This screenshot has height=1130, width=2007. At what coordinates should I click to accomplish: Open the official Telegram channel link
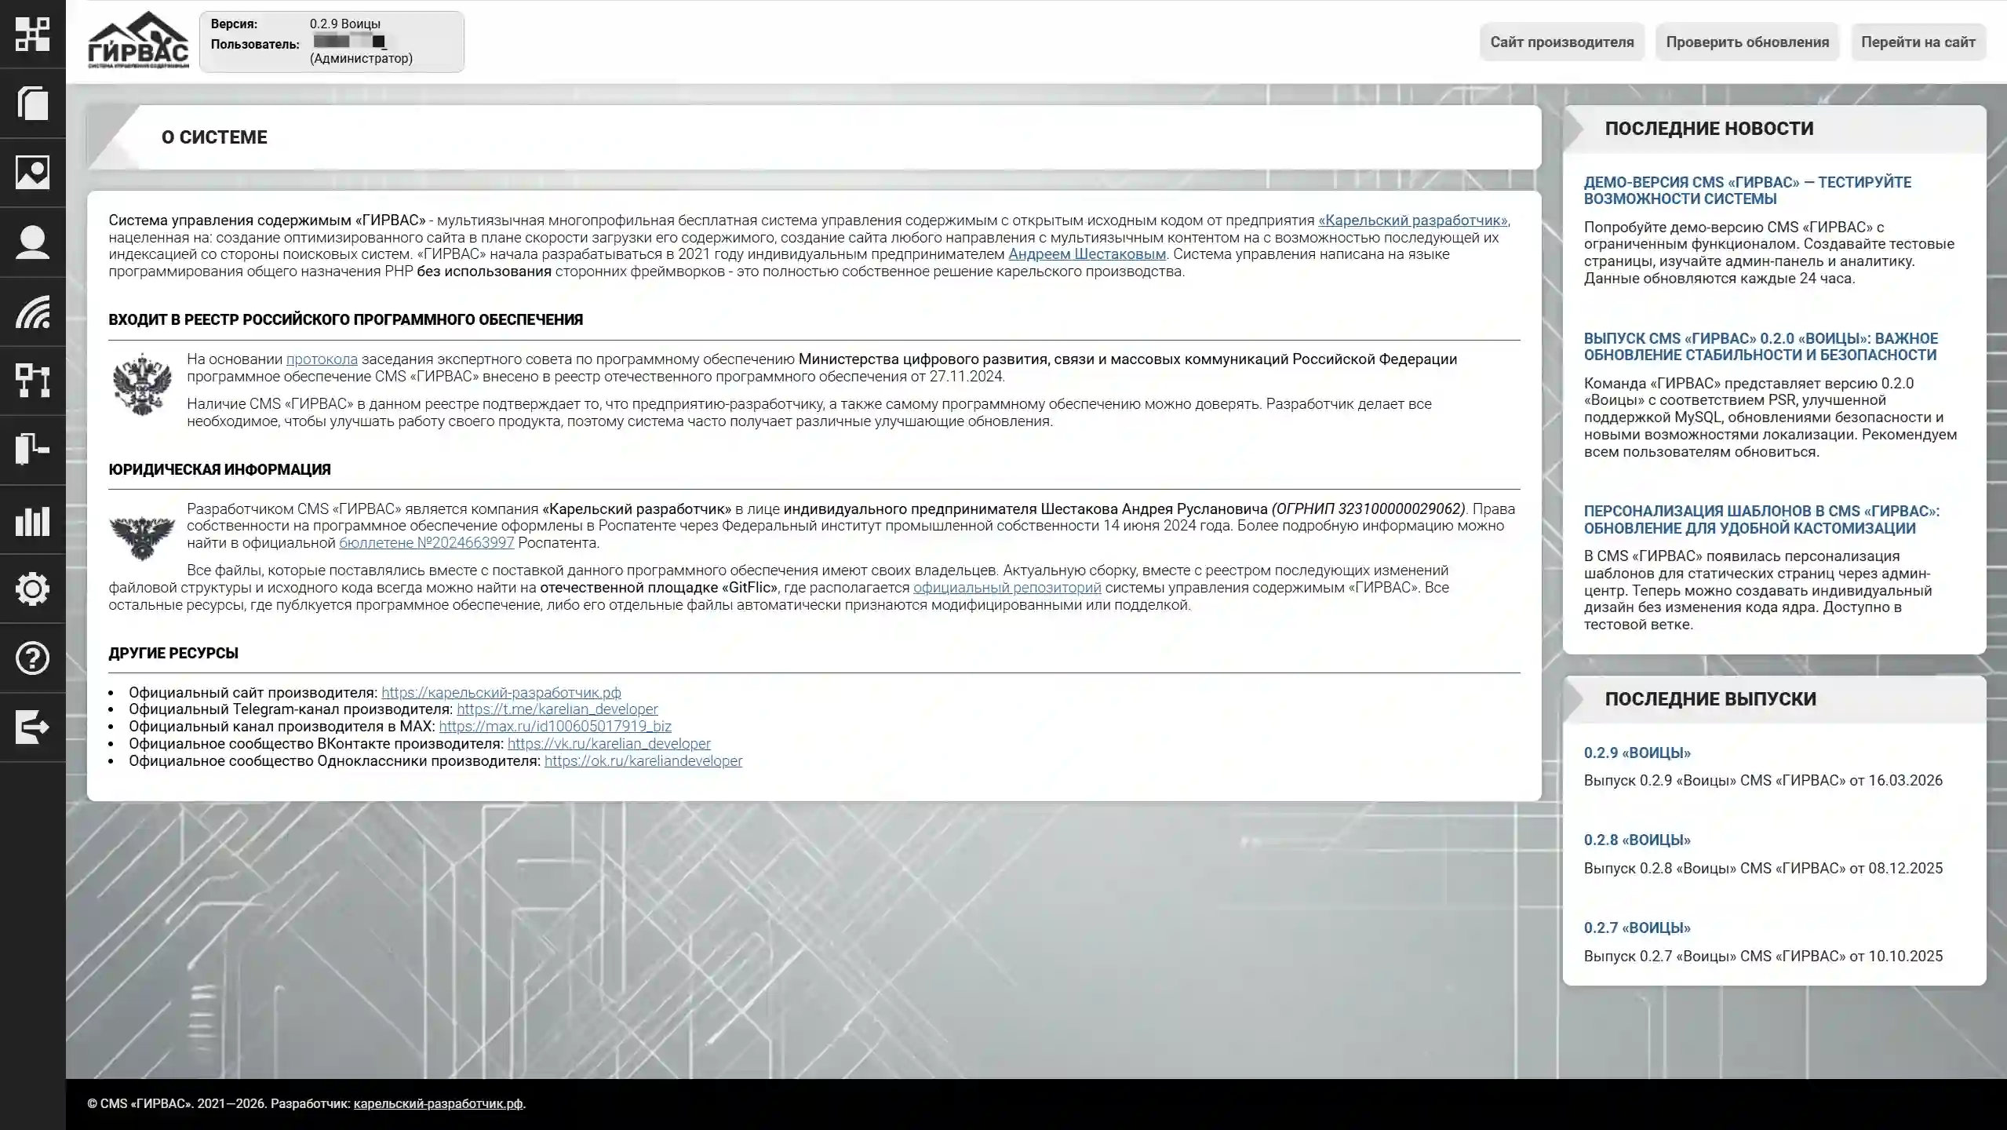(x=557, y=709)
